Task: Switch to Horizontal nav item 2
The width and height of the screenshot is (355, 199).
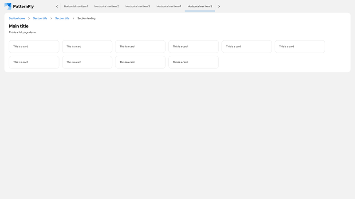Action: (106, 6)
